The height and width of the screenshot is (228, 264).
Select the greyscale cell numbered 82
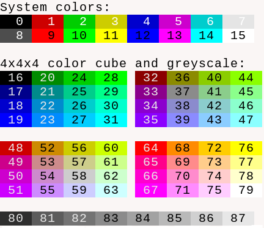79,218
